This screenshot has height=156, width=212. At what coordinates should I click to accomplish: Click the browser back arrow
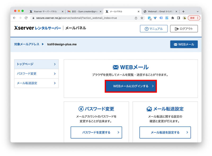pyautogui.click(x=14, y=18)
